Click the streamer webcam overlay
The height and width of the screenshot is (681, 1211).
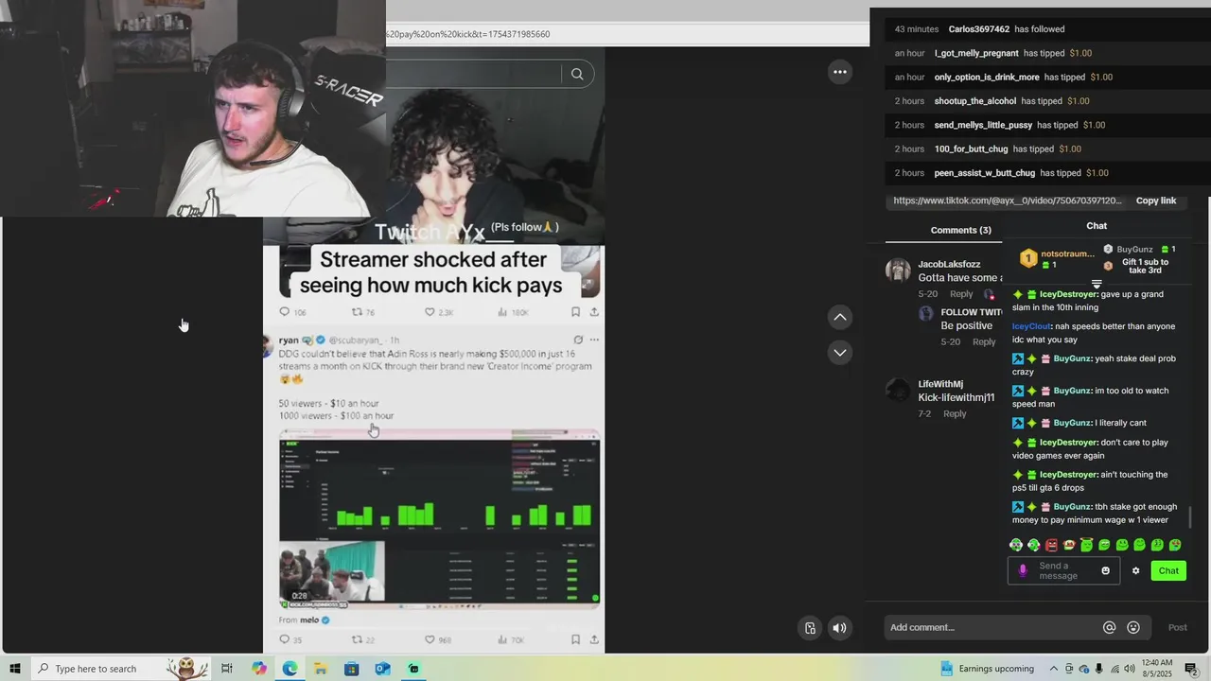pos(193,109)
